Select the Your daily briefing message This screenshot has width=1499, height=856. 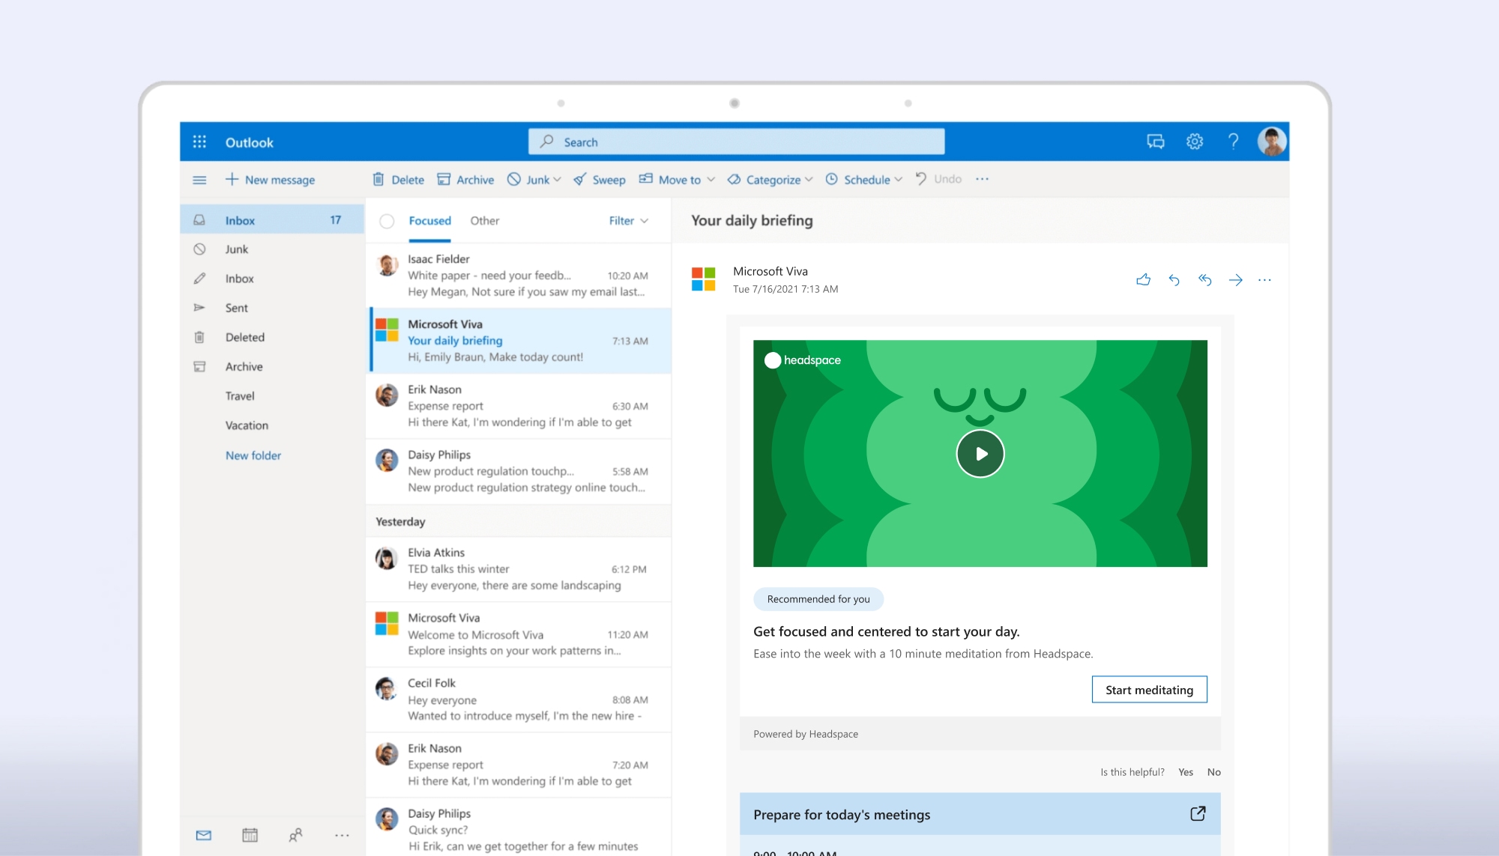[519, 341]
